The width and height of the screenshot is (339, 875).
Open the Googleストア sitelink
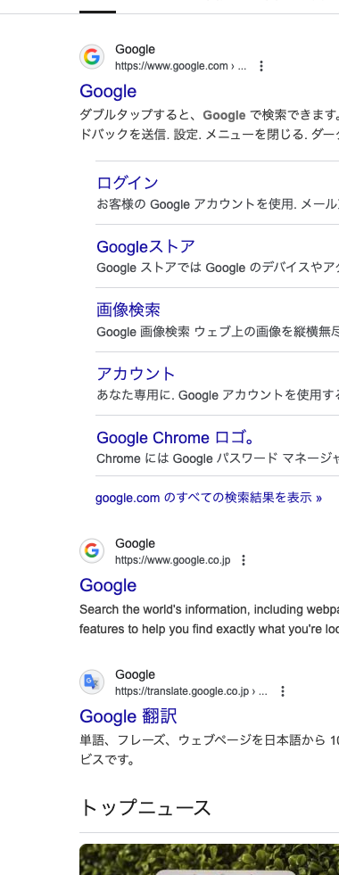[145, 246]
